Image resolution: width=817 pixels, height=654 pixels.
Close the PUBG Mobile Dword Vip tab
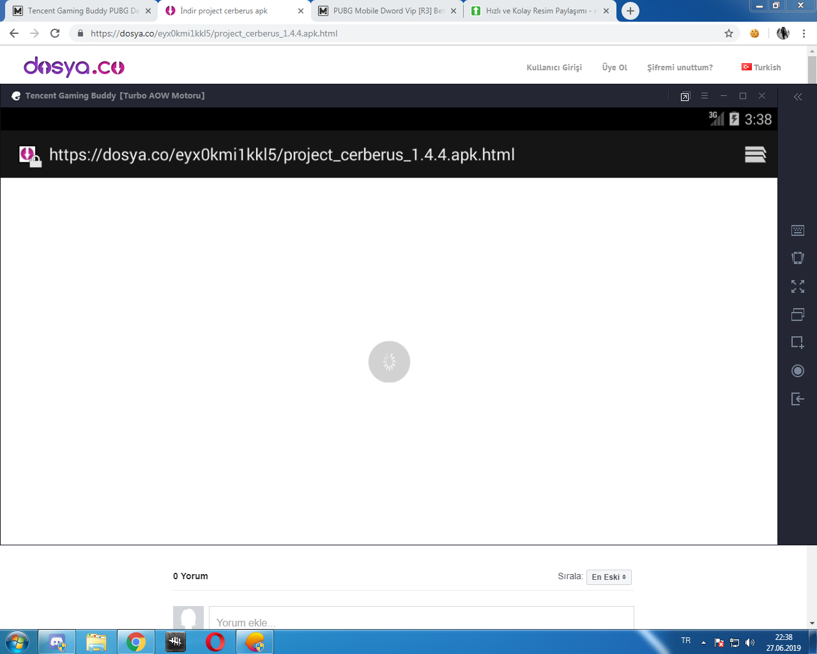454,11
